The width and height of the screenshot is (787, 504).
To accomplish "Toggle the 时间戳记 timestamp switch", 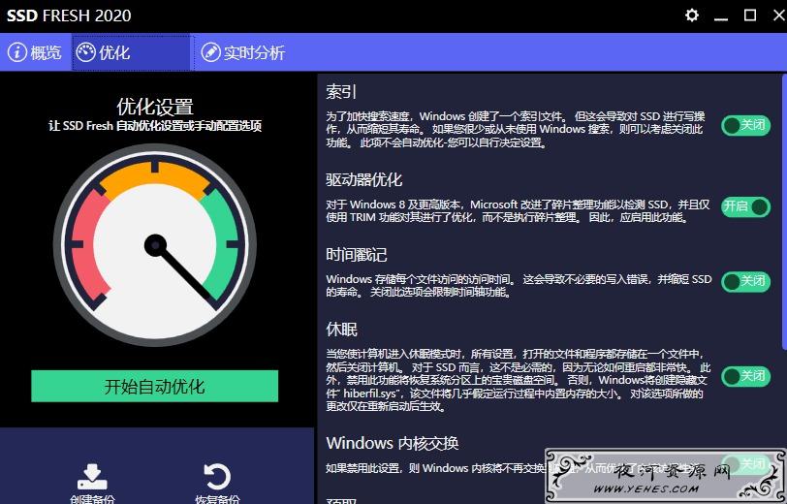I will 745,281.
